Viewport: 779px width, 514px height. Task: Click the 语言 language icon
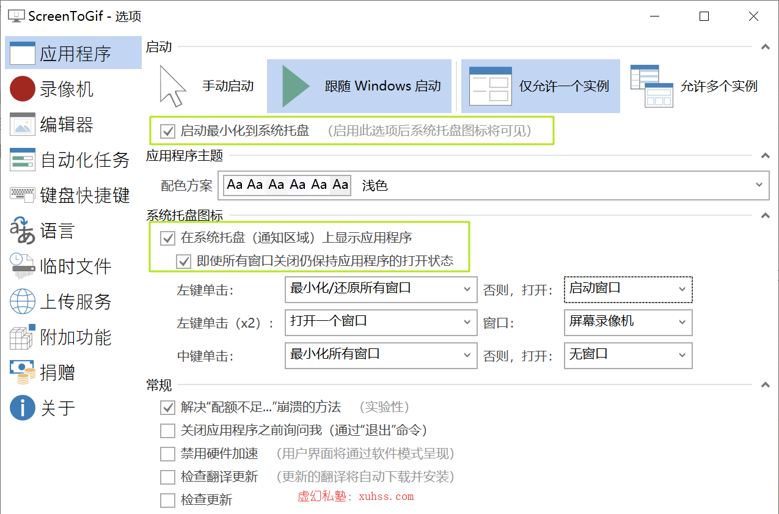[x=23, y=230]
